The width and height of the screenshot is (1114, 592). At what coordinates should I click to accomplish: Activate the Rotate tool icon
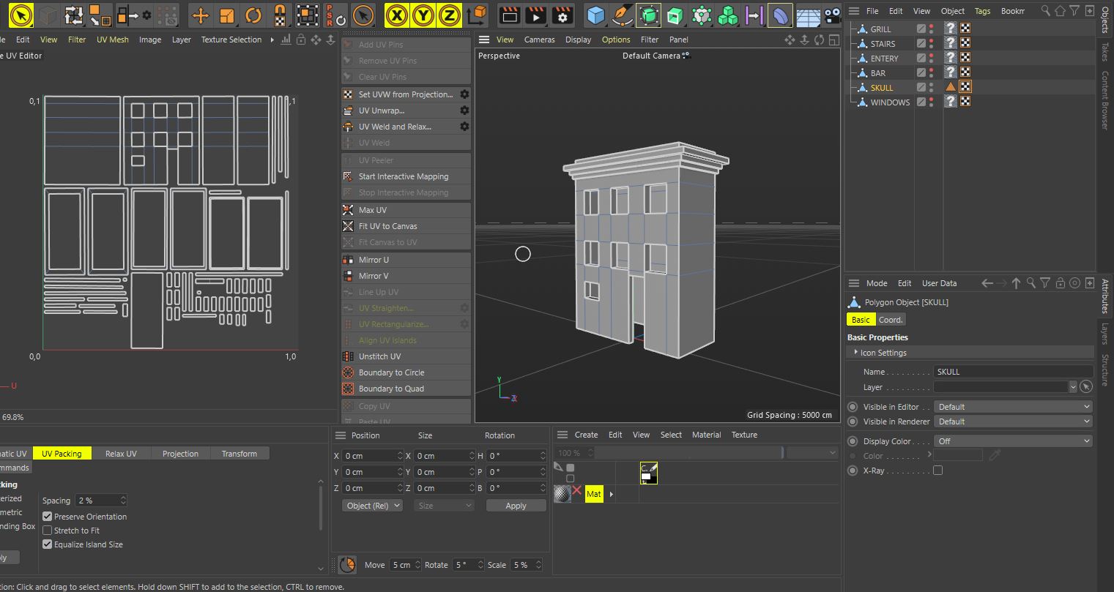(253, 15)
